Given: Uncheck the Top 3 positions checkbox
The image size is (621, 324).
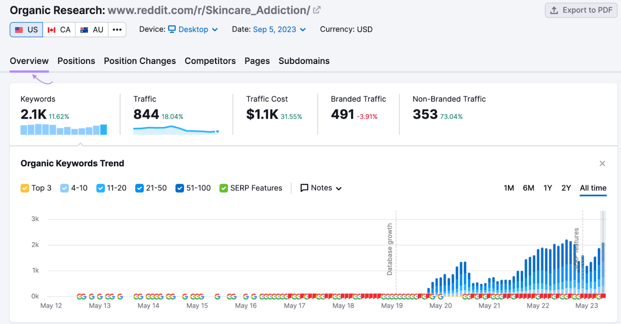Looking at the screenshot, I should point(24,188).
